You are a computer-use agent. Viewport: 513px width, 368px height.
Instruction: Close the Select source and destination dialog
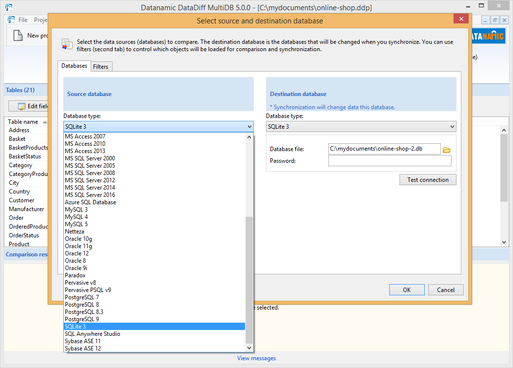[461, 19]
